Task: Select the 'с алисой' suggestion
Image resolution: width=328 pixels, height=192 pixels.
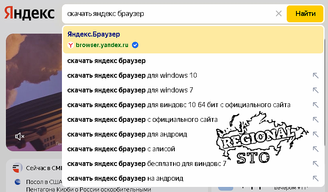Action: click(x=193, y=149)
